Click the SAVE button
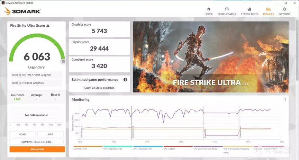299x160 pixels. [x=50, y=134]
